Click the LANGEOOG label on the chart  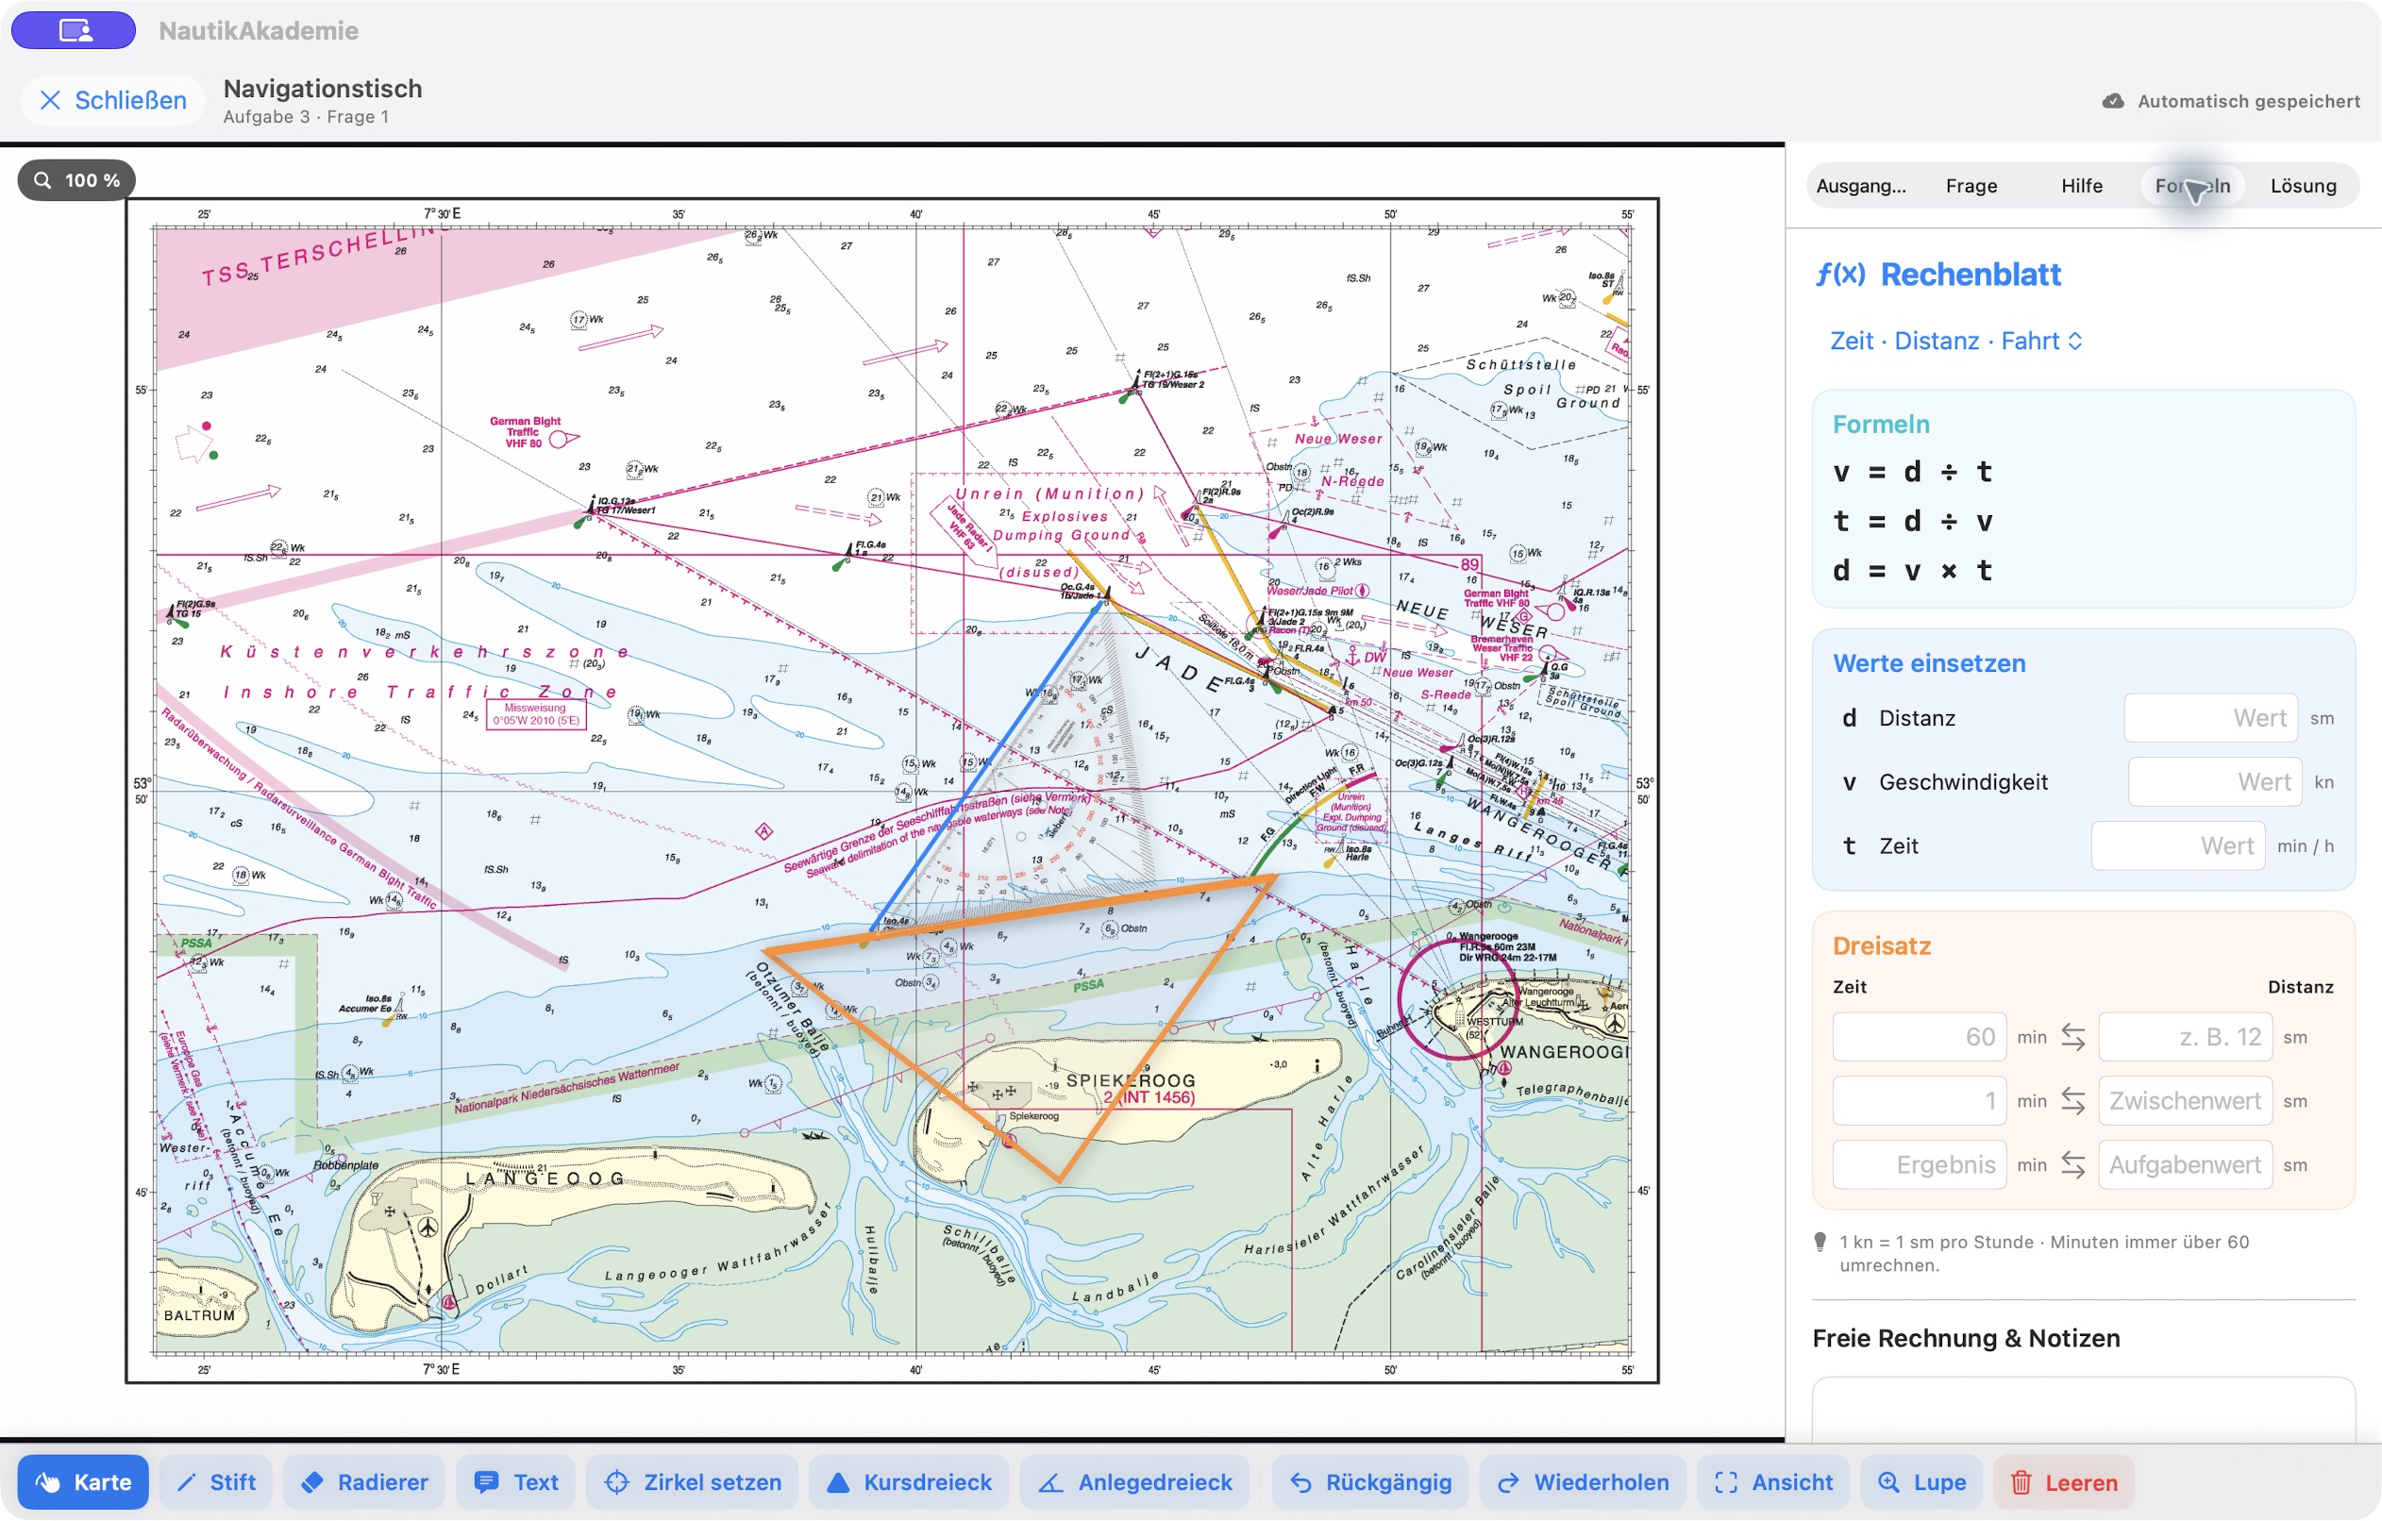click(544, 1178)
